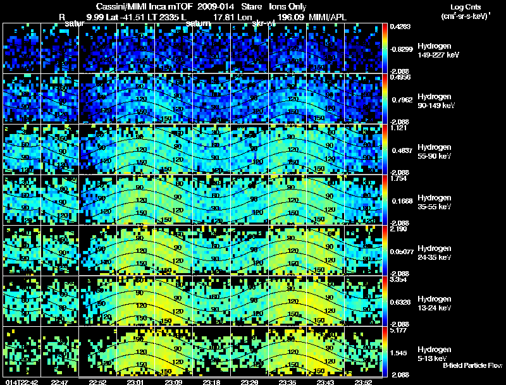This screenshot has height=385, width=506.
Task: Click the Hydrogen 149-227 keV color scale bar
Action: click(385, 49)
